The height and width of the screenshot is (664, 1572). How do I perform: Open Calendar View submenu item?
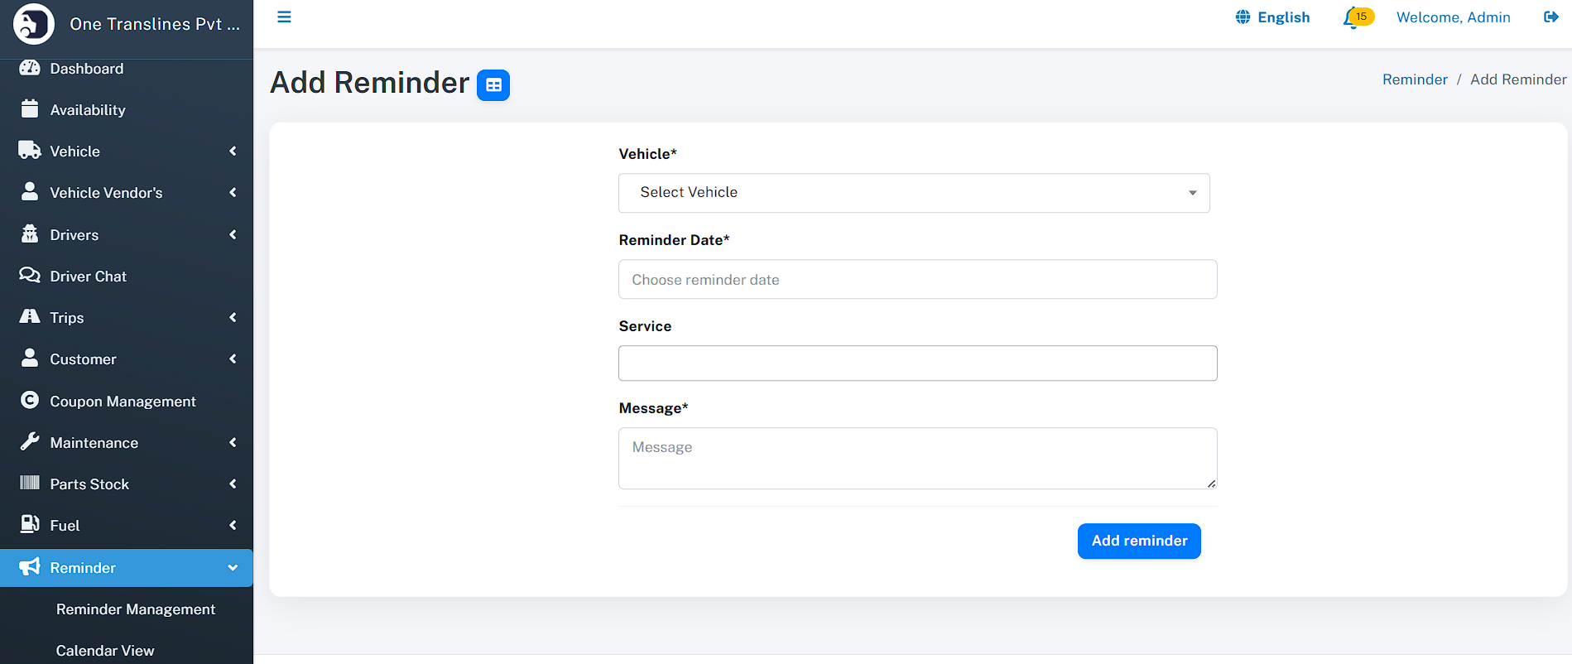[105, 651]
